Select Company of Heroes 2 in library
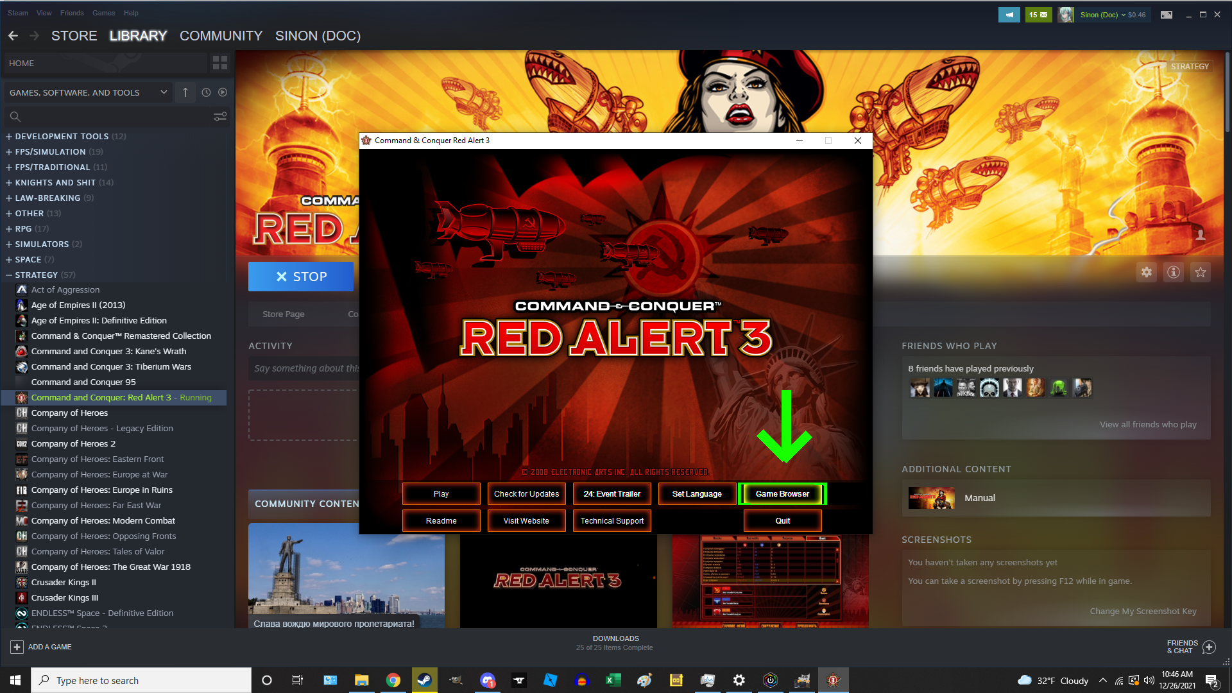The image size is (1232, 693). 73,443
